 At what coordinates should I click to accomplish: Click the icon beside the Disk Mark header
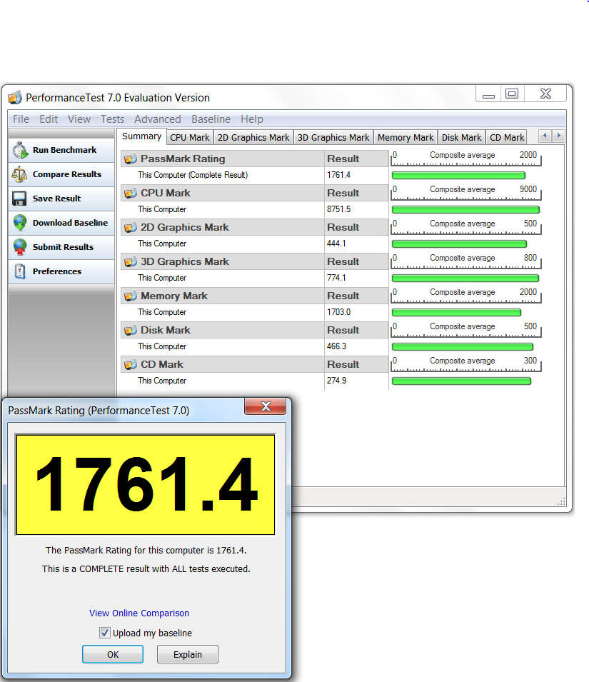coord(131,331)
